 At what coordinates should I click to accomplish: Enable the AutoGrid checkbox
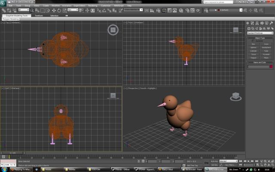(253, 41)
